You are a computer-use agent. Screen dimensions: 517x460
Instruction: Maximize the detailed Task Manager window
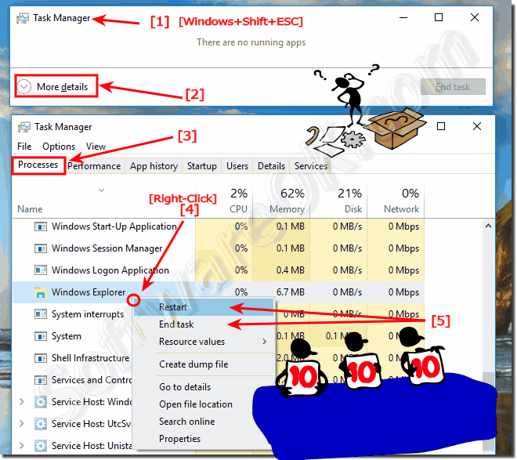[x=441, y=127]
